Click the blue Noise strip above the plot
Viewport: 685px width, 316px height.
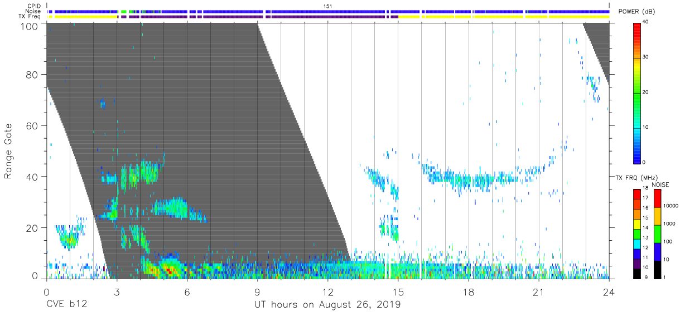pyautogui.click(x=328, y=11)
